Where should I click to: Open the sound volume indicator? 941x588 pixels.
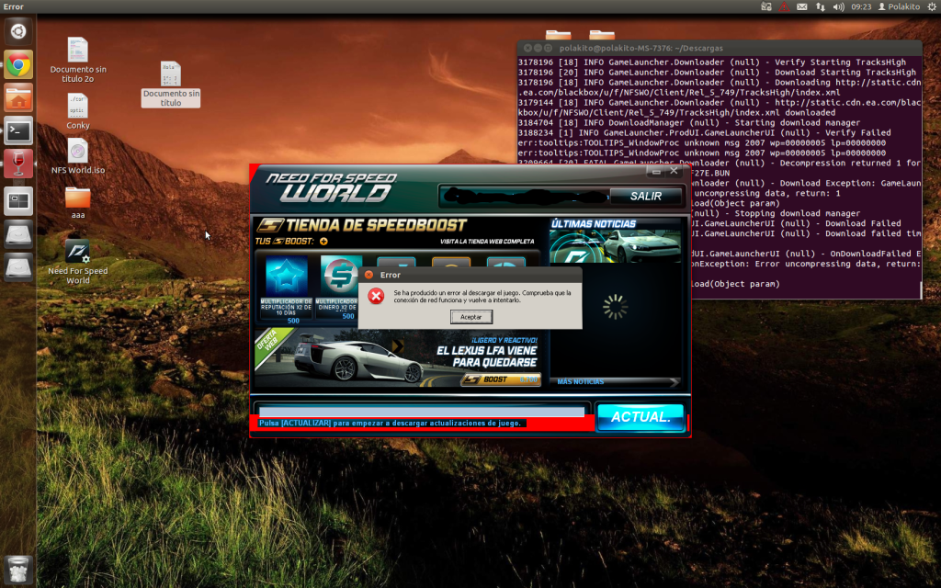[x=838, y=6]
